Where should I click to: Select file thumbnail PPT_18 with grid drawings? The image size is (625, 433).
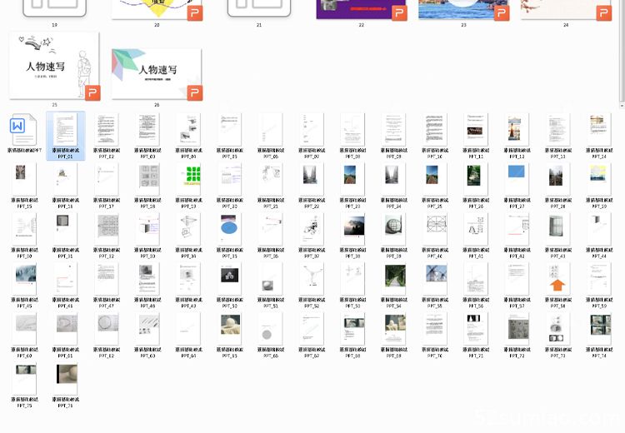click(x=147, y=179)
